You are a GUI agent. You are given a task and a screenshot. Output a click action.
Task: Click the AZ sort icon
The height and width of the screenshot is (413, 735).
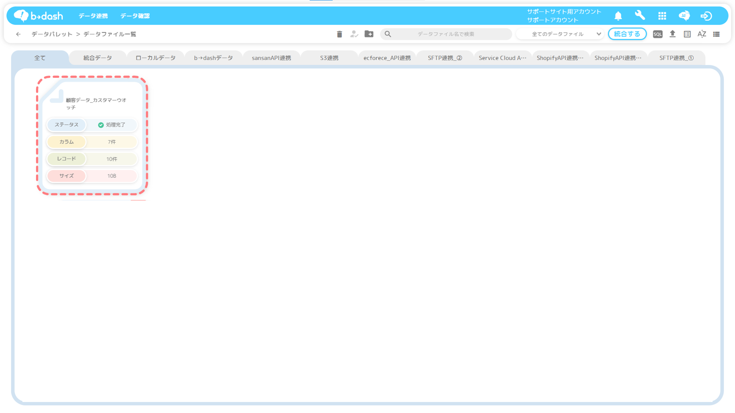point(702,34)
